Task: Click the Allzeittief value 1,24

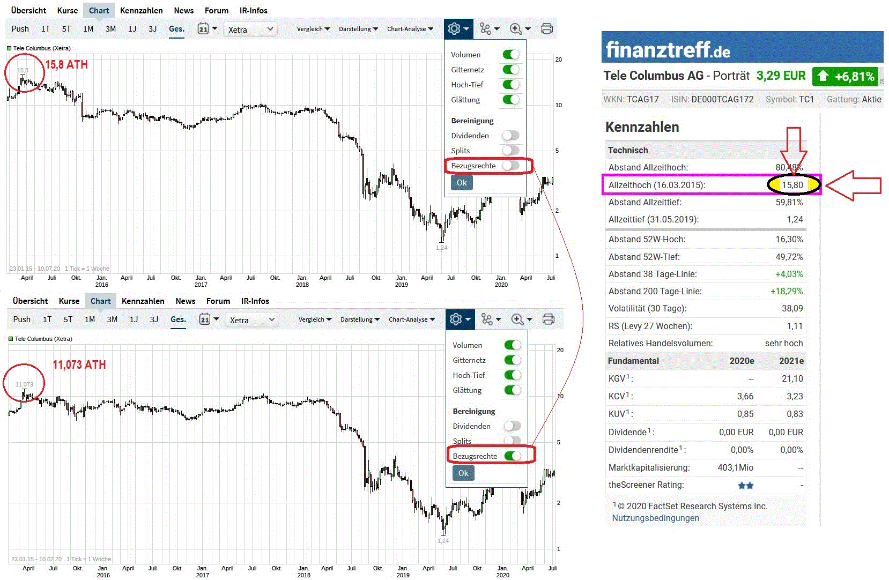Action: click(795, 219)
